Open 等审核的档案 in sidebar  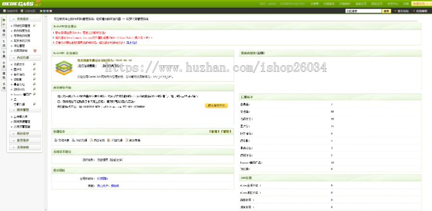[x=22, y=35]
